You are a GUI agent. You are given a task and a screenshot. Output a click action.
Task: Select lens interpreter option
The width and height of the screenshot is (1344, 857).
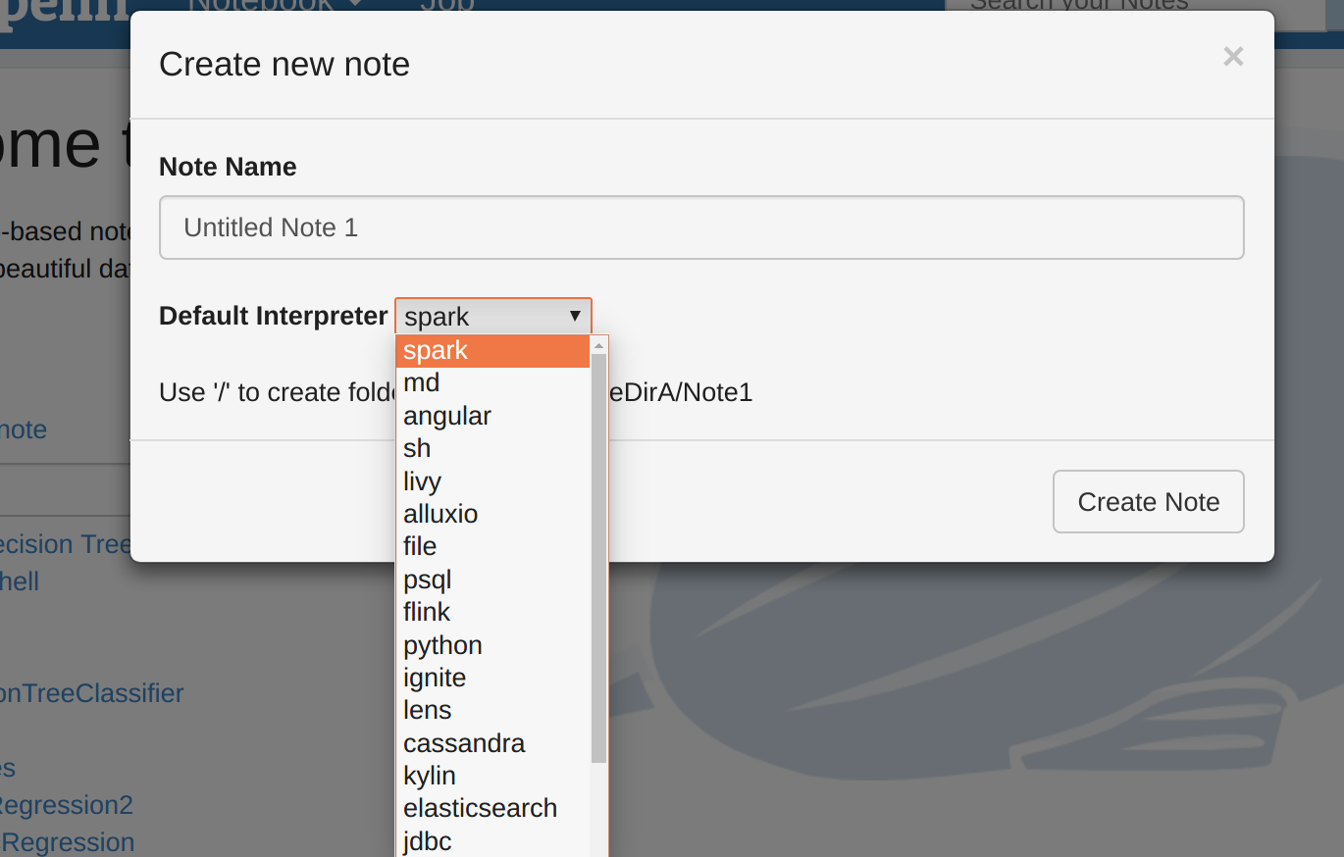click(x=493, y=710)
